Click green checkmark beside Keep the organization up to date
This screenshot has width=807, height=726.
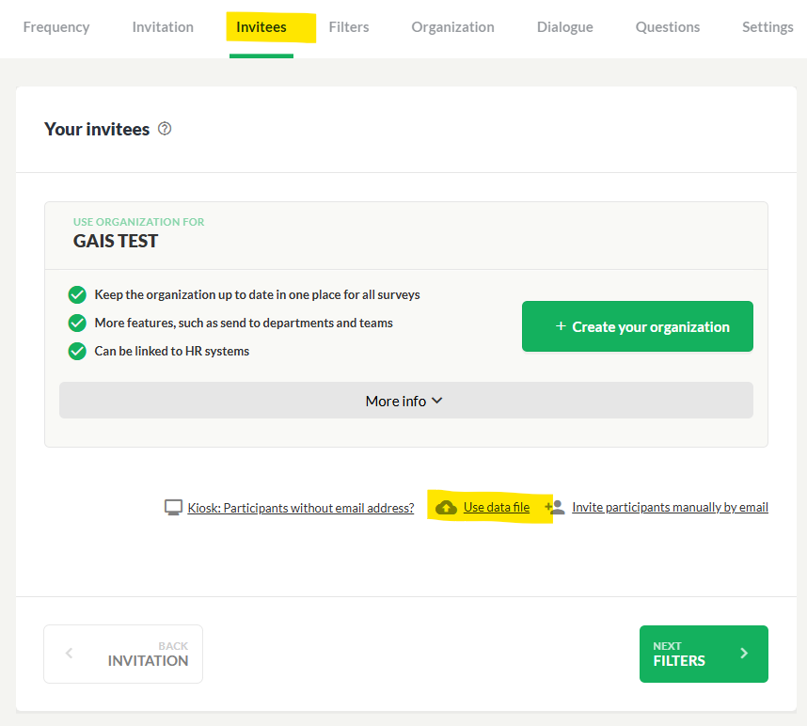coord(77,295)
